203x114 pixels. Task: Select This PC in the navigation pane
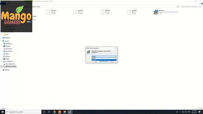7,41
